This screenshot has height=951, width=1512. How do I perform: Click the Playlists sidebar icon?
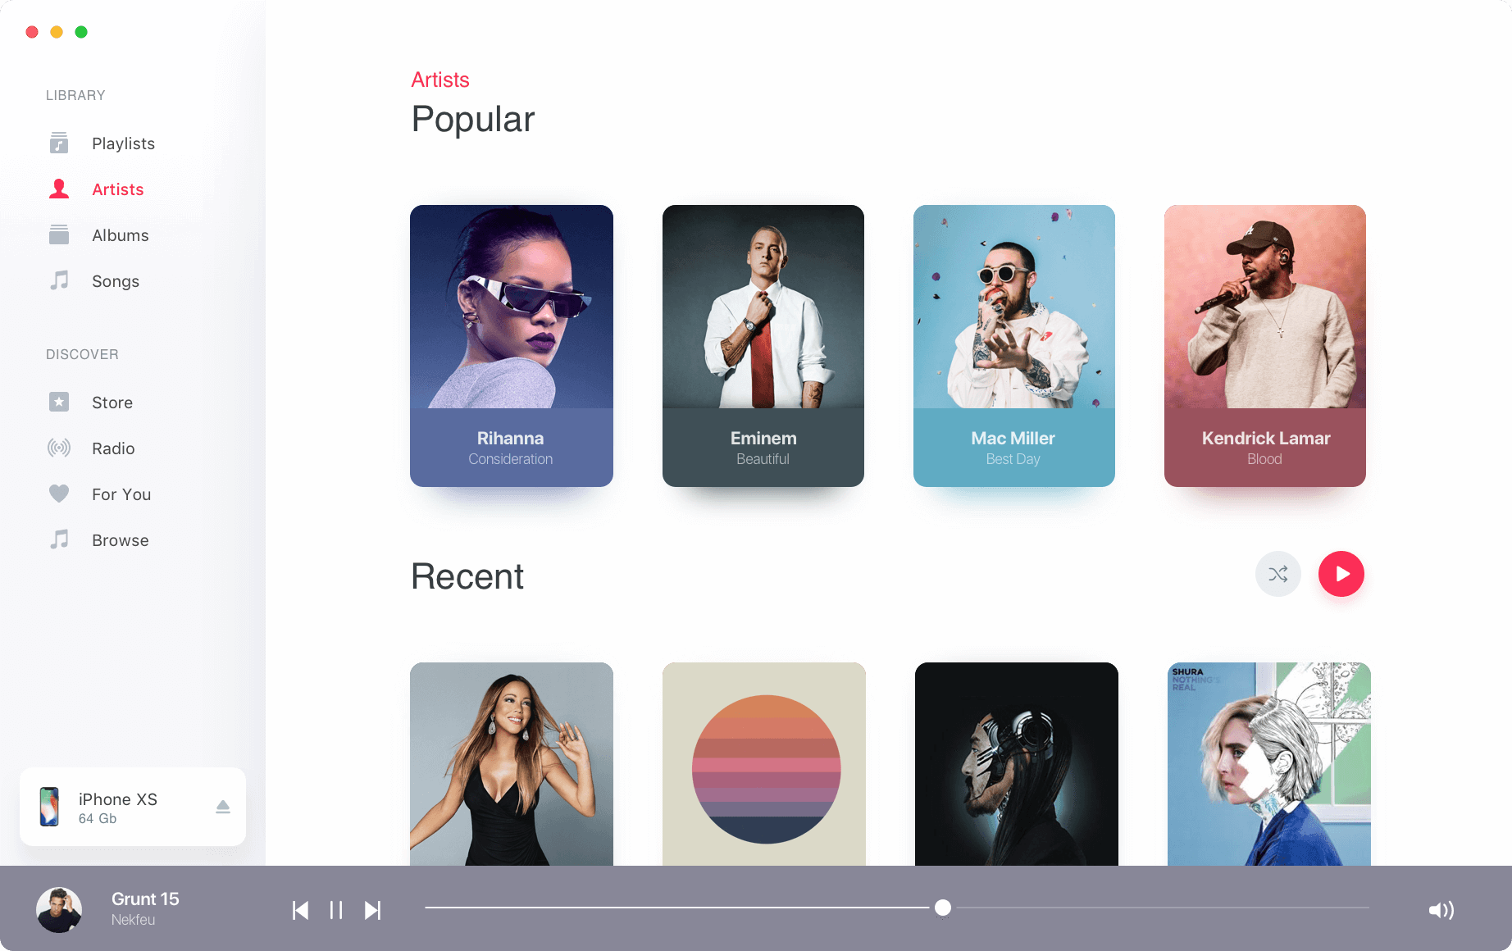coord(59,143)
